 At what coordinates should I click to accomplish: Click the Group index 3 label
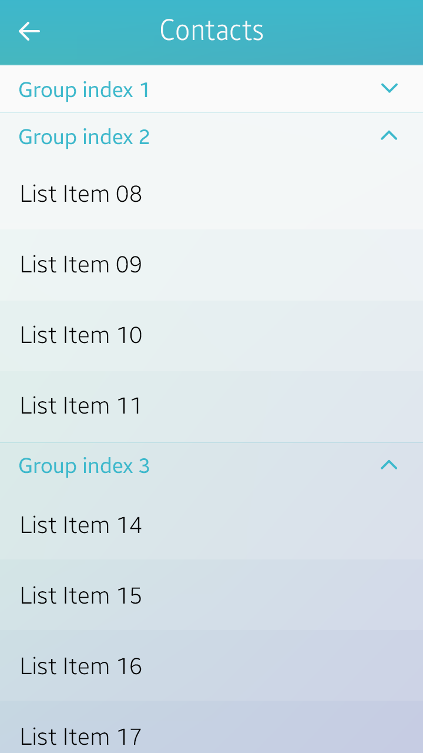[x=84, y=466]
